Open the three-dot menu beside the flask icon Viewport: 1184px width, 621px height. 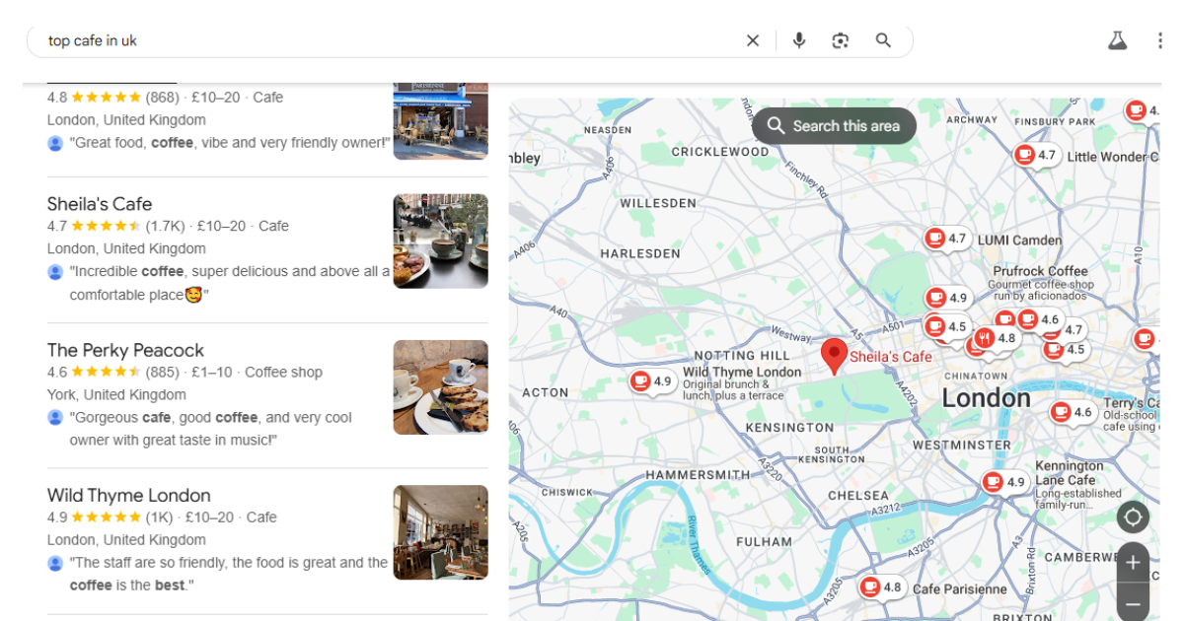click(1160, 40)
